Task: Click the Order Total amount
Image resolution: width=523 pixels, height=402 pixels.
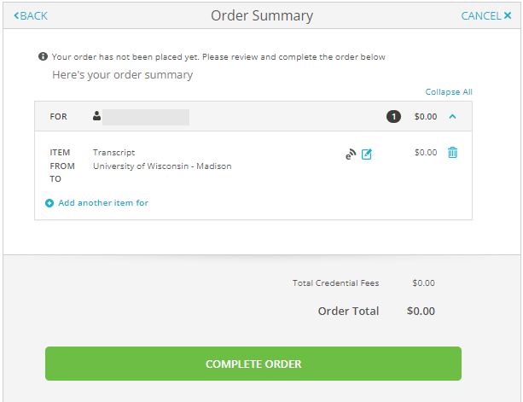Action: click(421, 311)
